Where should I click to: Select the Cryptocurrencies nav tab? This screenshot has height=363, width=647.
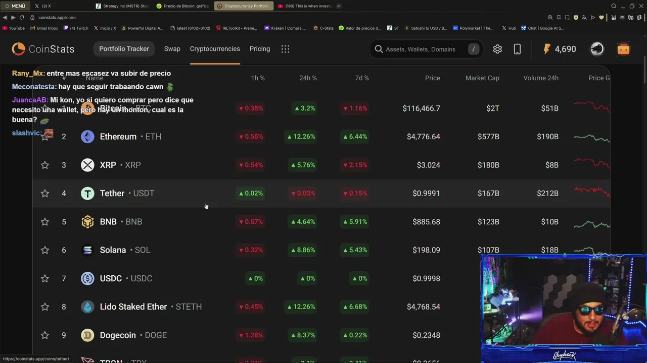[215, 49]
